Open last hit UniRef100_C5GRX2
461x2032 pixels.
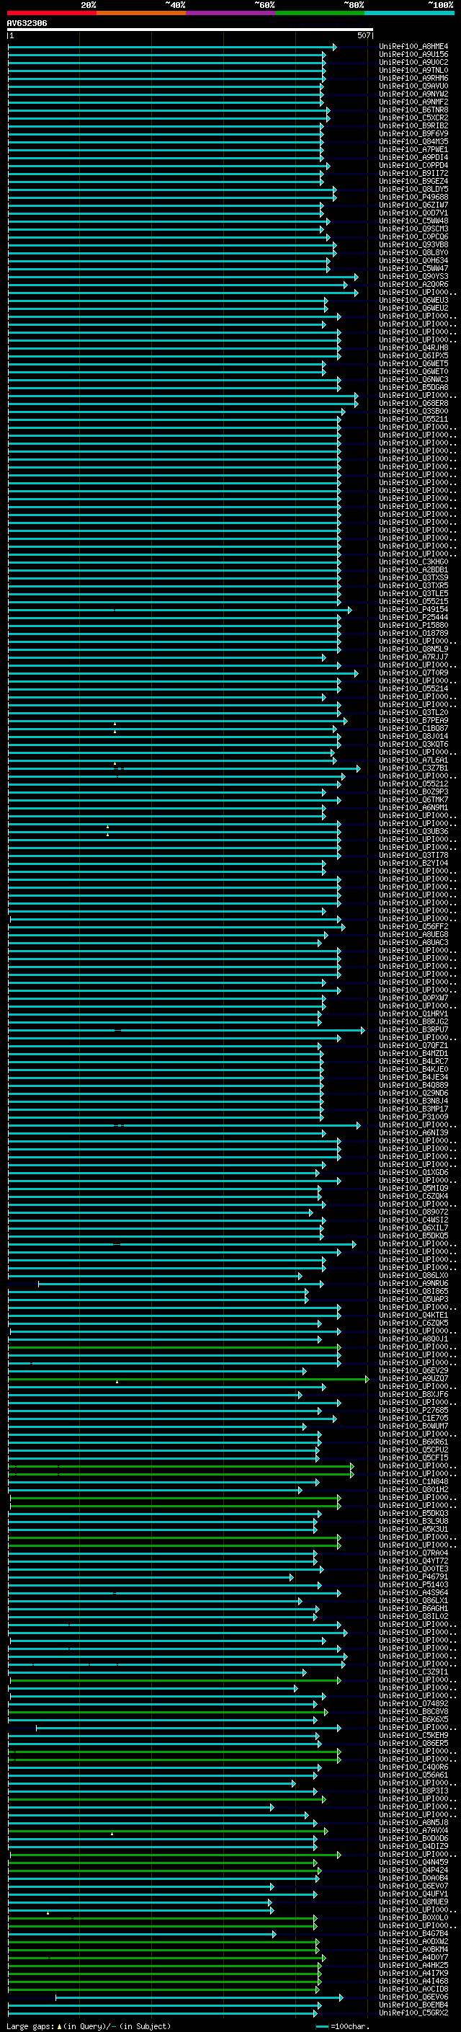tap(413, 2013)
